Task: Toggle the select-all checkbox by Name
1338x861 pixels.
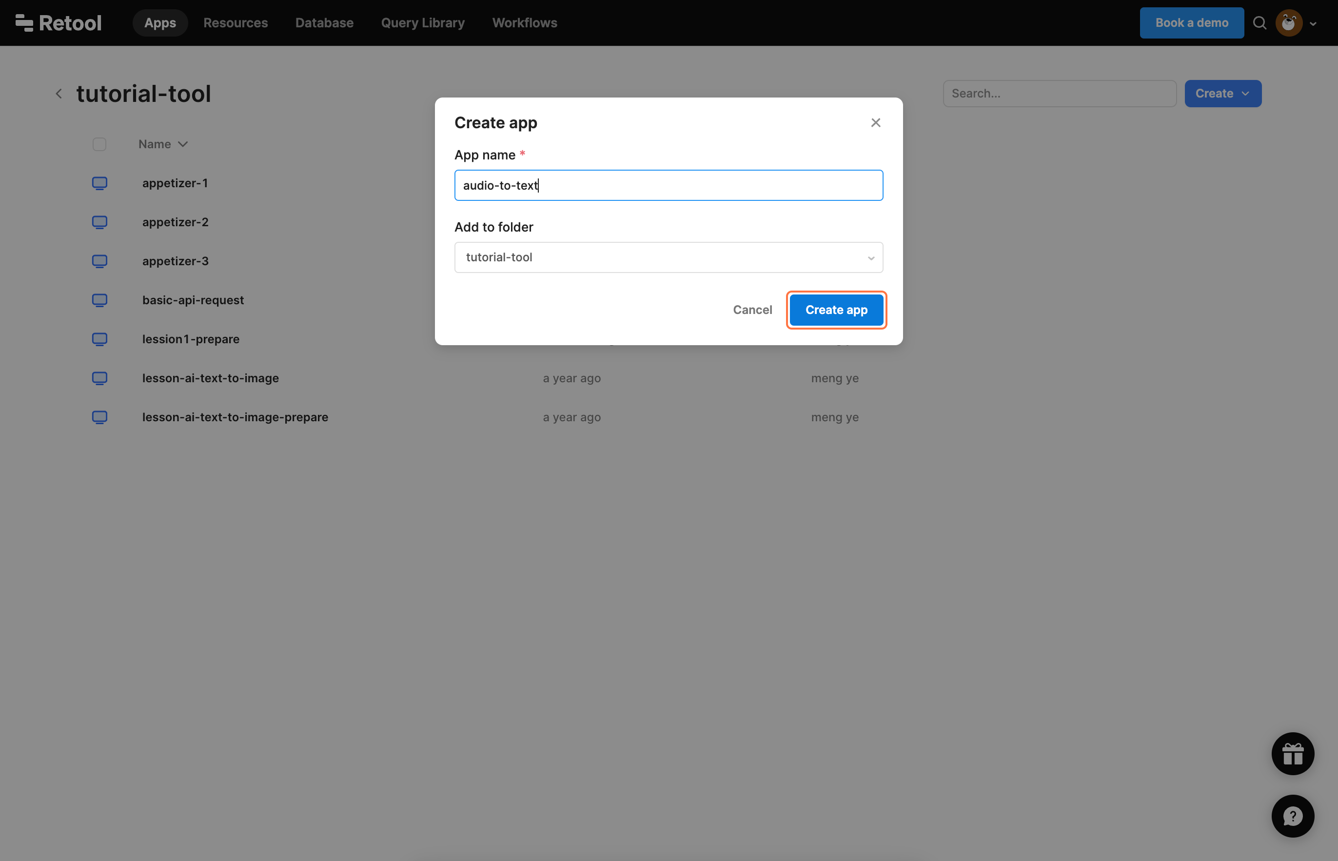Action: pyautogui.click(x=99, y=144)
